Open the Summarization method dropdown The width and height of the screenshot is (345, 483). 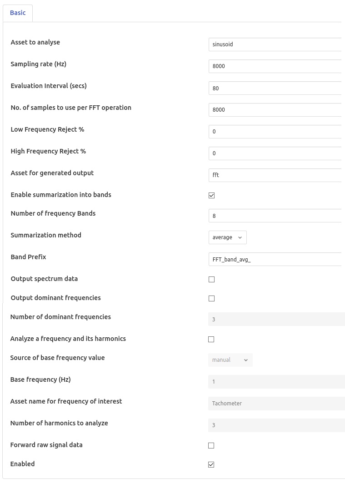[x=227, y=237]
